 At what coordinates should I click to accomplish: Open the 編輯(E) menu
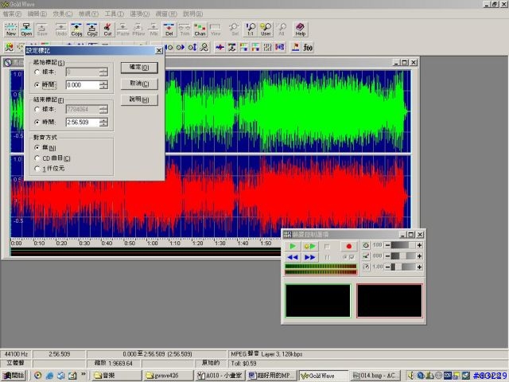(x=37, y=14)
